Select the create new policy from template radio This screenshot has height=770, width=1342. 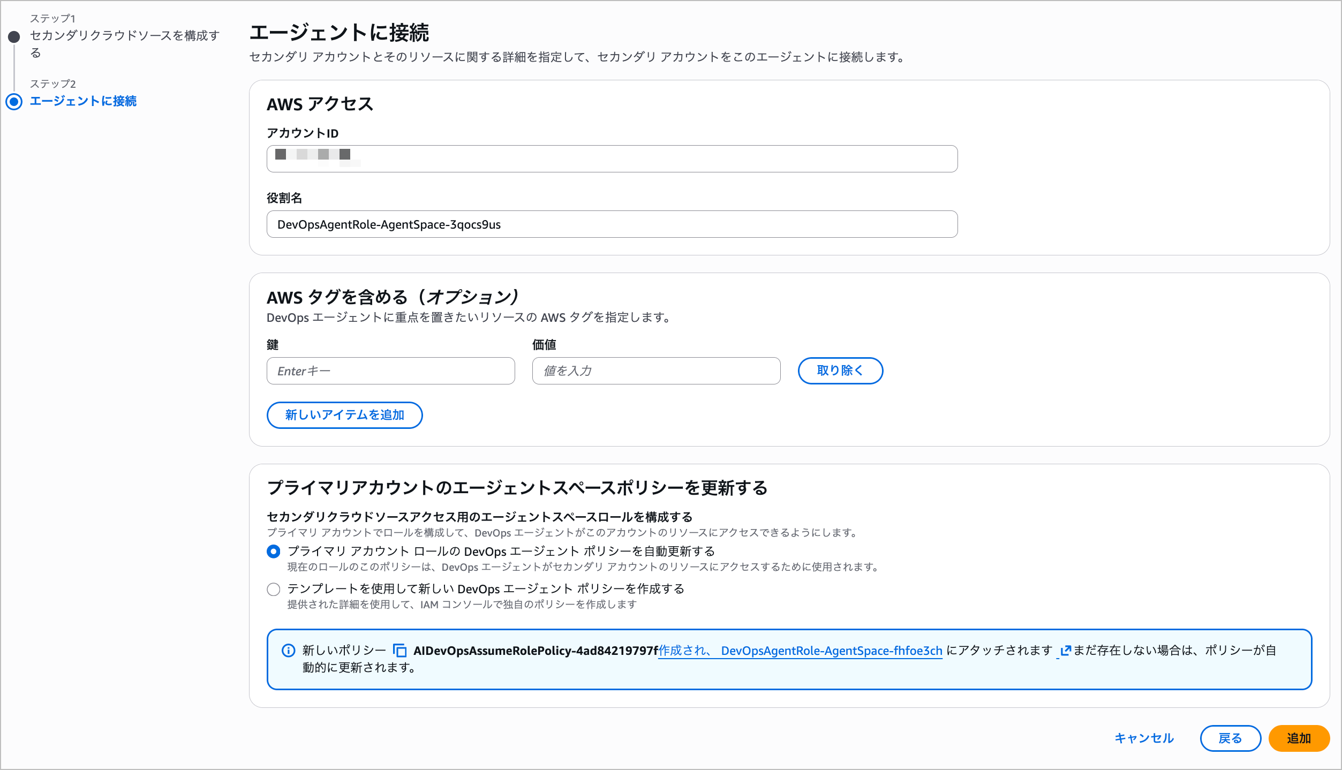[274, 589]
